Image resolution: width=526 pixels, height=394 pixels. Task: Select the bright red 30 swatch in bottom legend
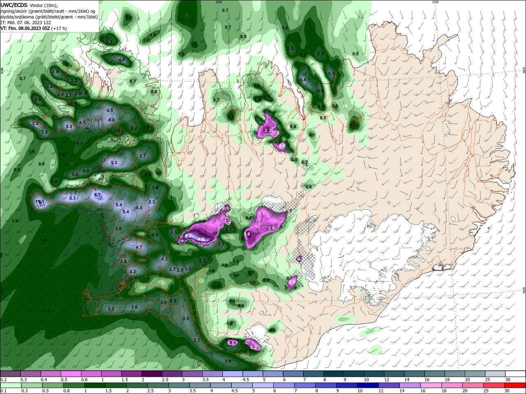(x=515, y=385)
